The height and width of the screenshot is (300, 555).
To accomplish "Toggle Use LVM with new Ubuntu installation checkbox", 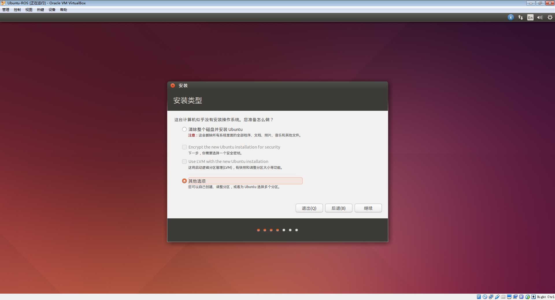I will point(184,162).
